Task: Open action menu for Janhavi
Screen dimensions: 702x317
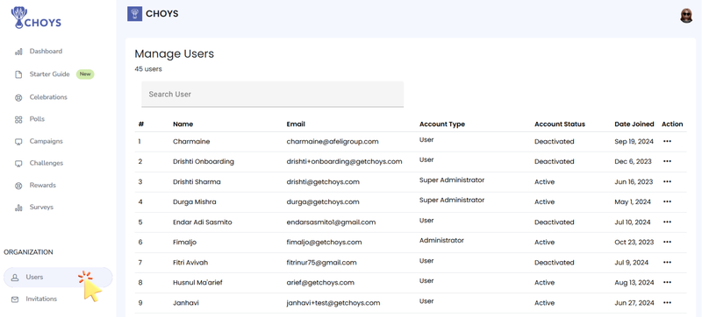Action: (667, 303)
